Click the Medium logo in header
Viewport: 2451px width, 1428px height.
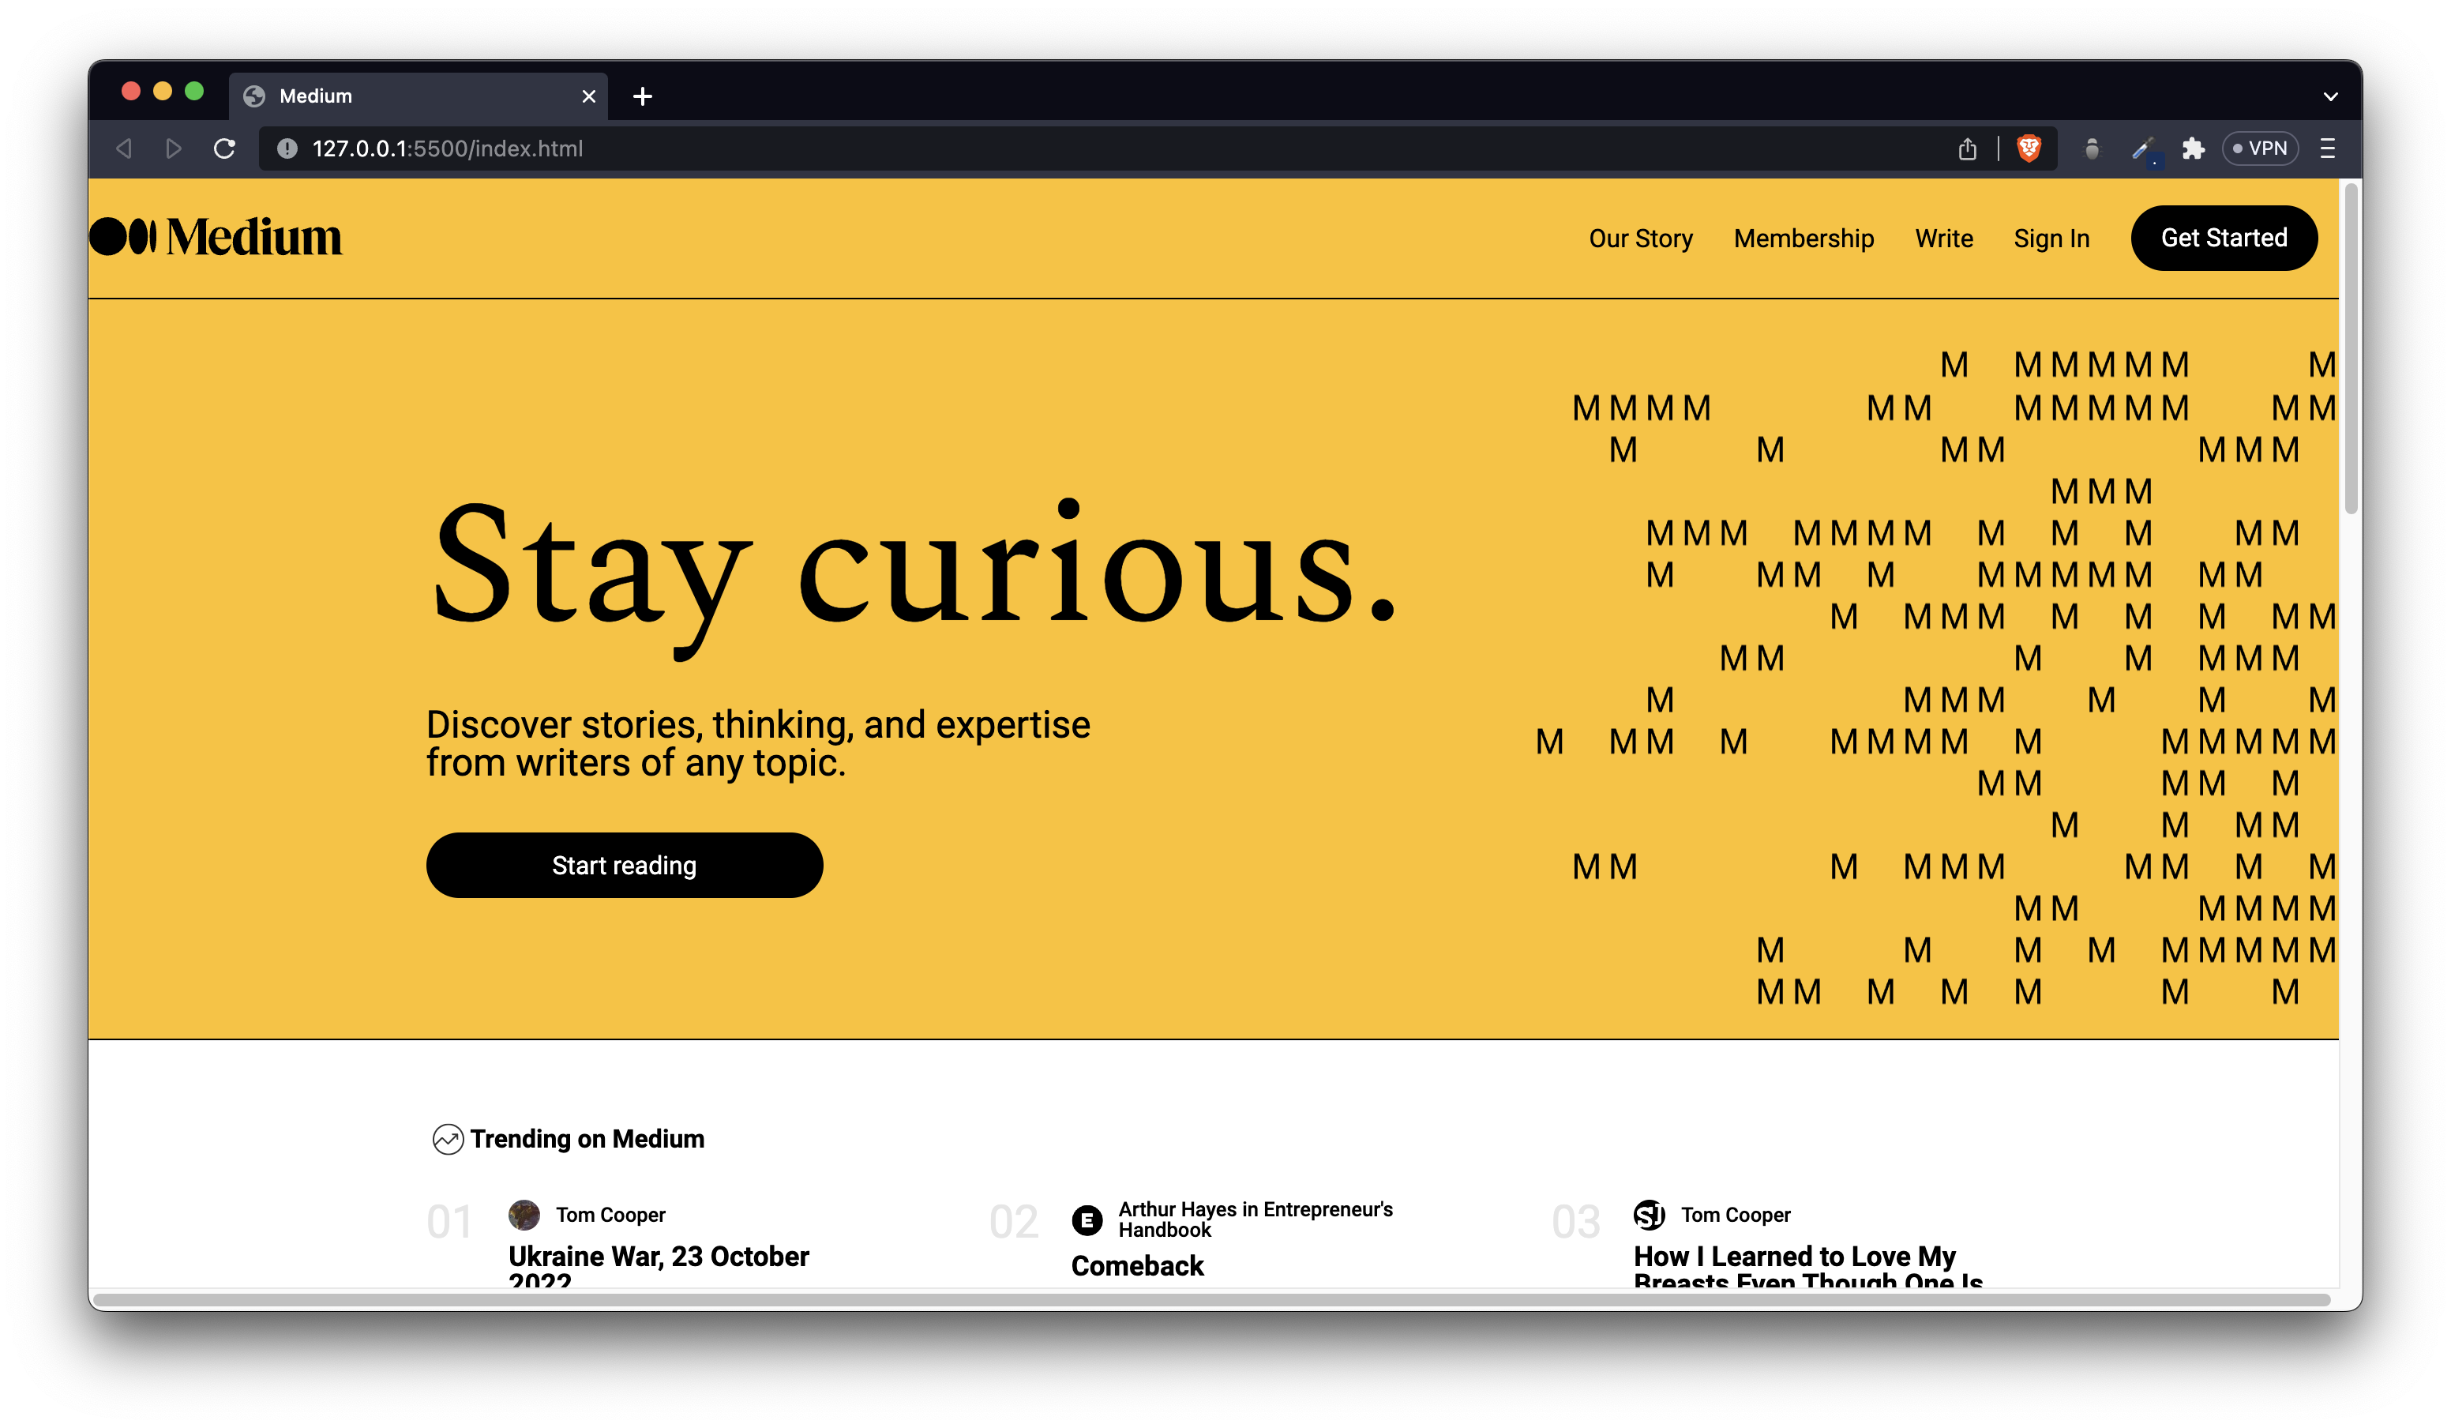pos(216,238)
